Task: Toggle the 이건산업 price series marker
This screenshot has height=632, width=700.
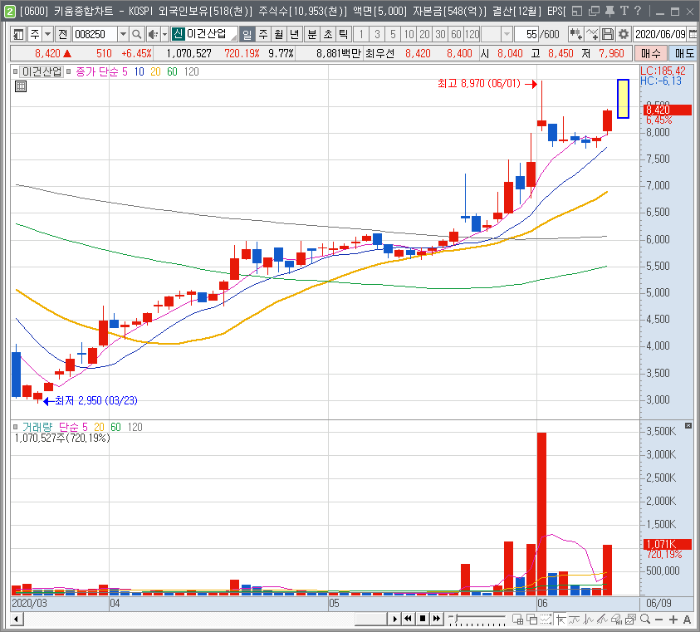Action: tap(15, 71)
